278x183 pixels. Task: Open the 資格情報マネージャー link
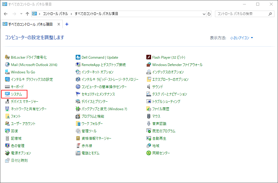click(x=97, y=138)
